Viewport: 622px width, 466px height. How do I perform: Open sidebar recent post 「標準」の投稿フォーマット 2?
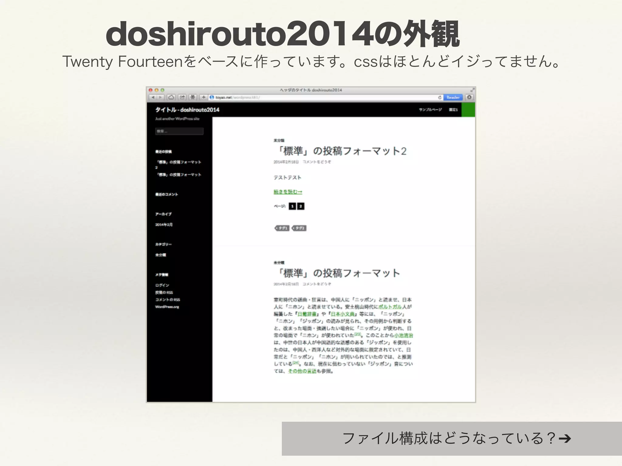(x=178, y=164)
